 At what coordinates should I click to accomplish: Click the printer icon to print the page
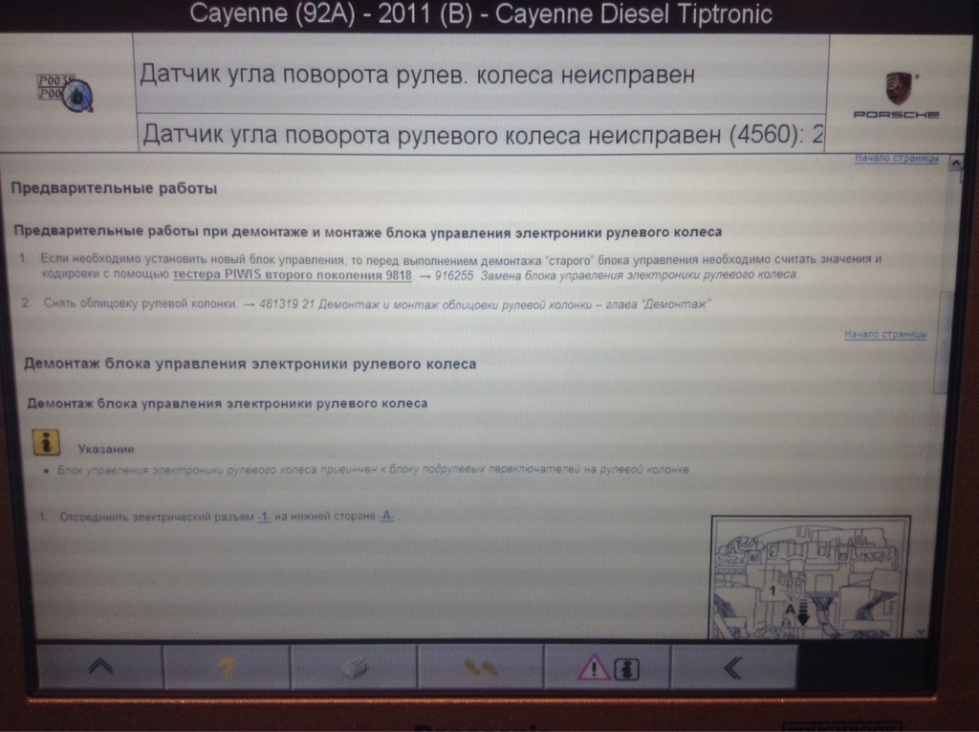(354, 668)
